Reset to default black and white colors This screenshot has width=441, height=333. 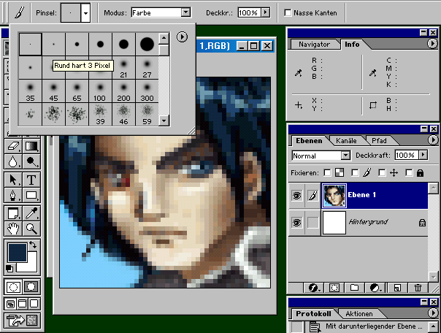(x=9, y=268)
